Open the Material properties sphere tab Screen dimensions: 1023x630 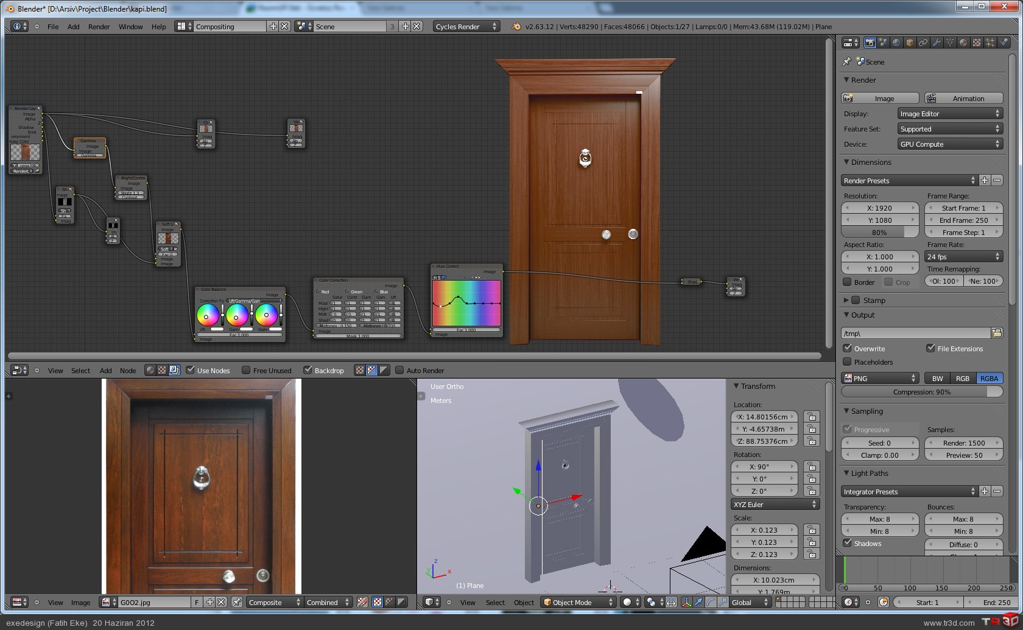(963, 43)
